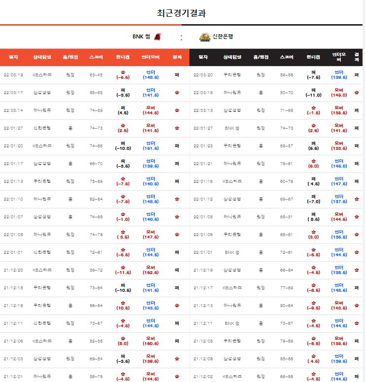The width and height of the screenshot is (365, 382).
Task: Click KB스타즈 opponent in the 22/03/19 row
Action: click(42, 75)
